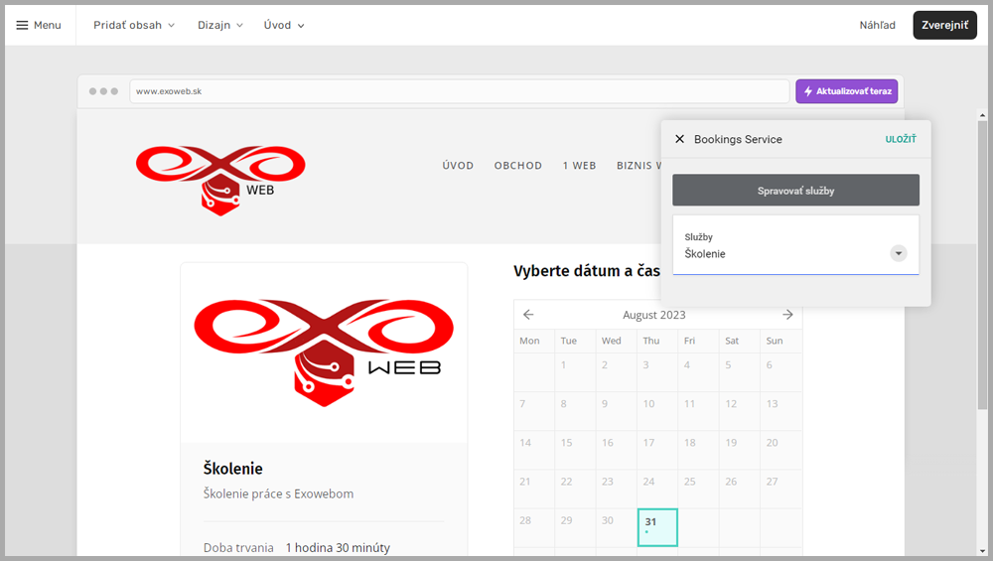Image resolution: width=993 pixels, height=561 pixels.
Task: Select the ÚVOD navigation item
Action: point(458,166)
